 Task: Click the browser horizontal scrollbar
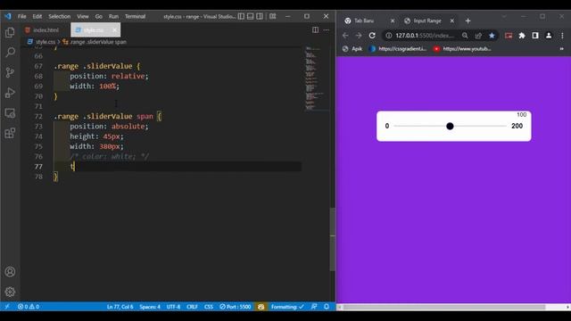444,307
